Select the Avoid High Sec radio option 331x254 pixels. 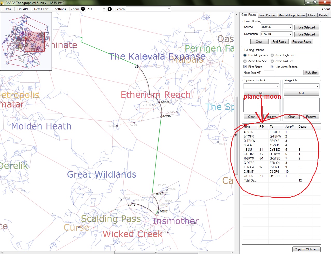pyautogui.click(x=272, y=55)
